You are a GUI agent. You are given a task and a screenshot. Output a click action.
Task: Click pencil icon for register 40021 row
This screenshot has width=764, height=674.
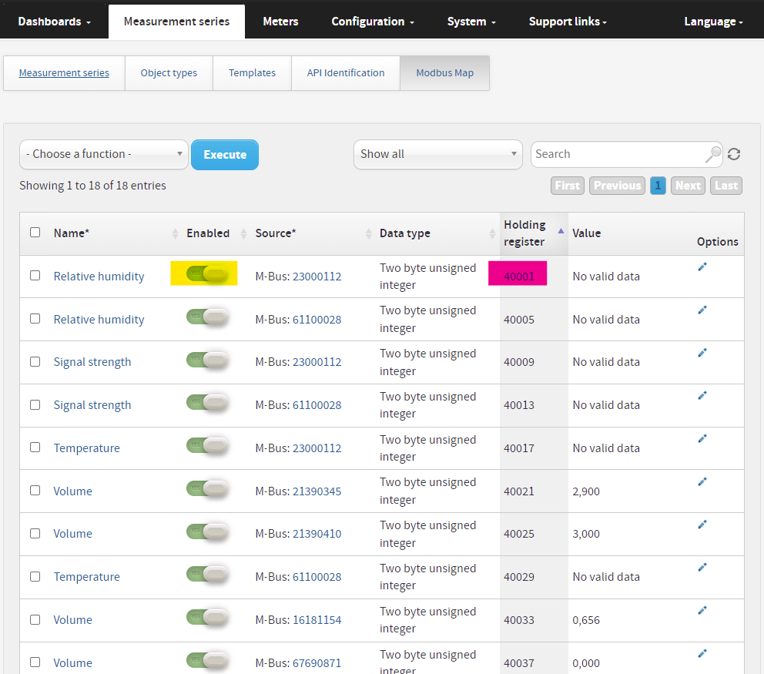click(702, 481)
